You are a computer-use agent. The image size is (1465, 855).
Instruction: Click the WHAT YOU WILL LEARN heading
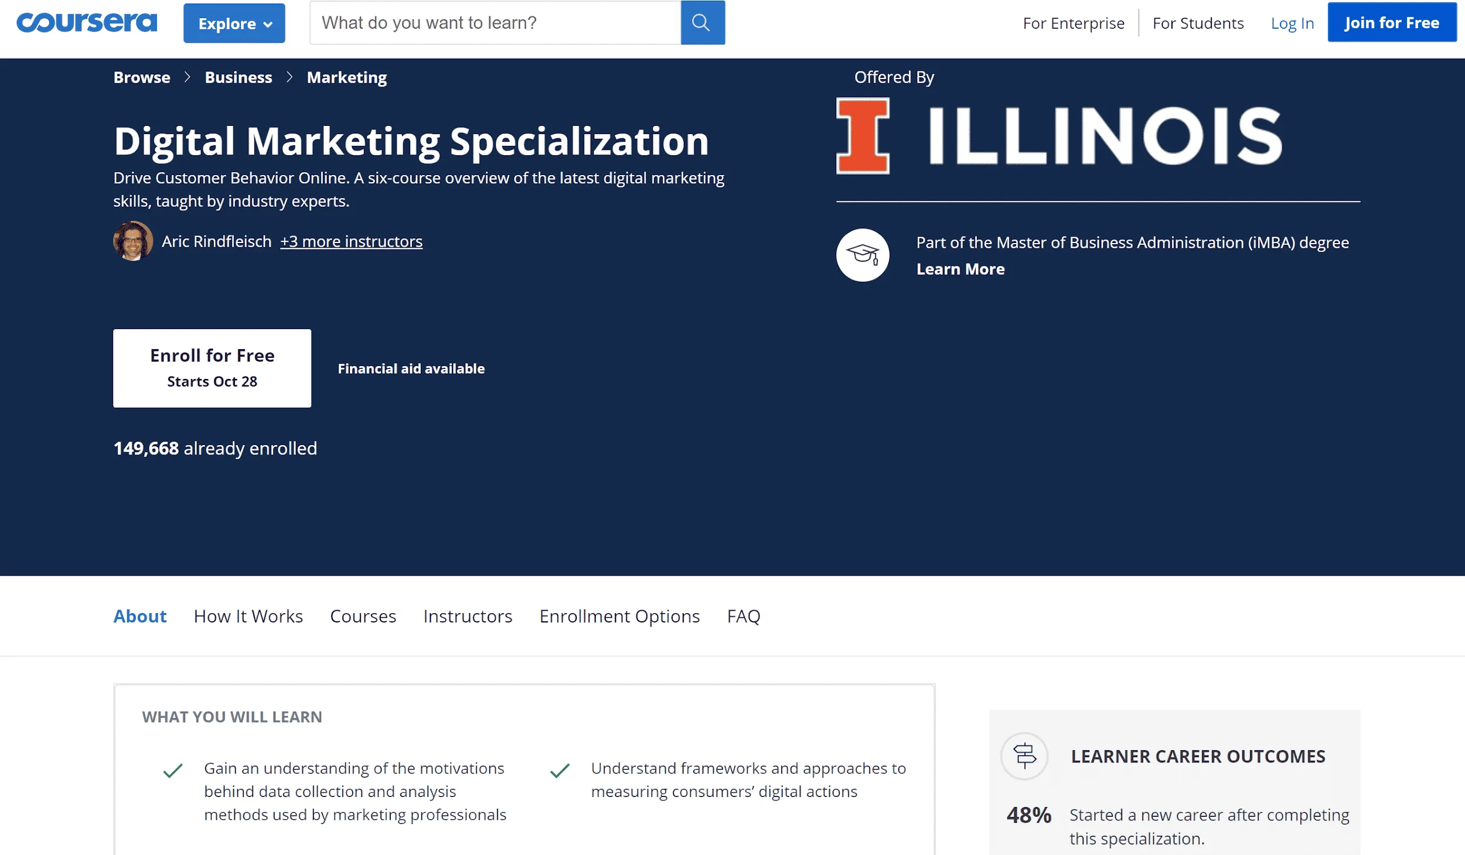click(x=232, y=717)
